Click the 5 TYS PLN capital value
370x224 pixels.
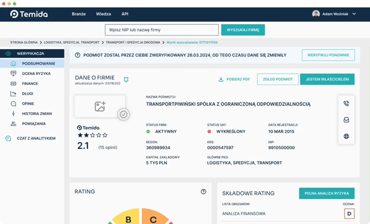[156, 163]
